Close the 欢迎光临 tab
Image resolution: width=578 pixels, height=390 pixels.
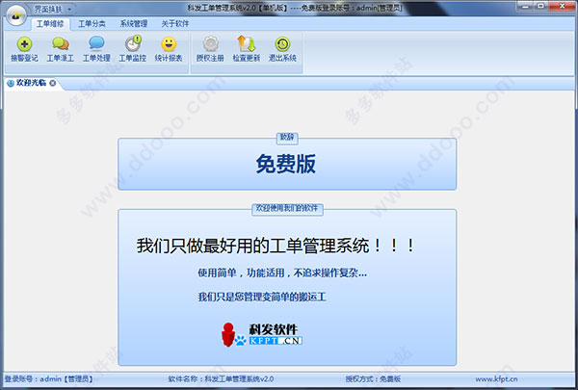[53, 83]
